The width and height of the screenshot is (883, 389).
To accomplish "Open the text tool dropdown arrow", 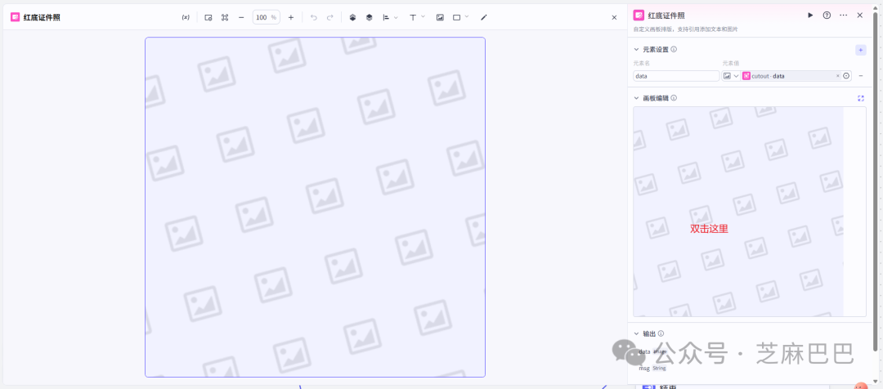I will 423,17.
